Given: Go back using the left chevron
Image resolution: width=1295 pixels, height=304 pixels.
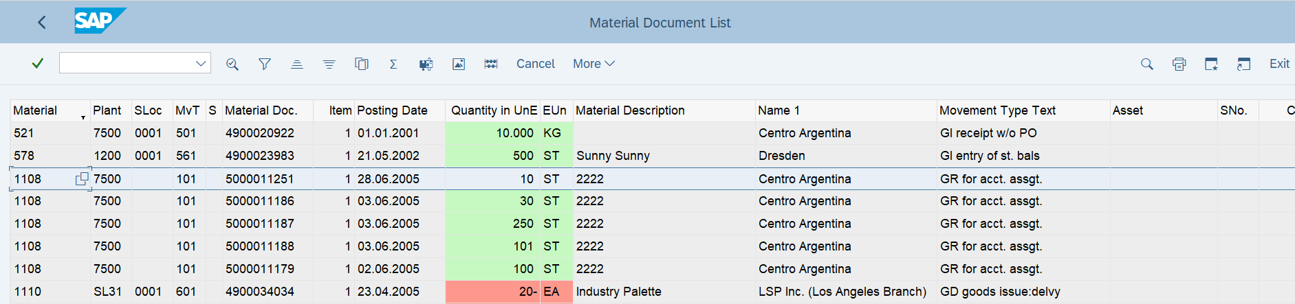Looking at the screenshot, I should click(42, 23).
